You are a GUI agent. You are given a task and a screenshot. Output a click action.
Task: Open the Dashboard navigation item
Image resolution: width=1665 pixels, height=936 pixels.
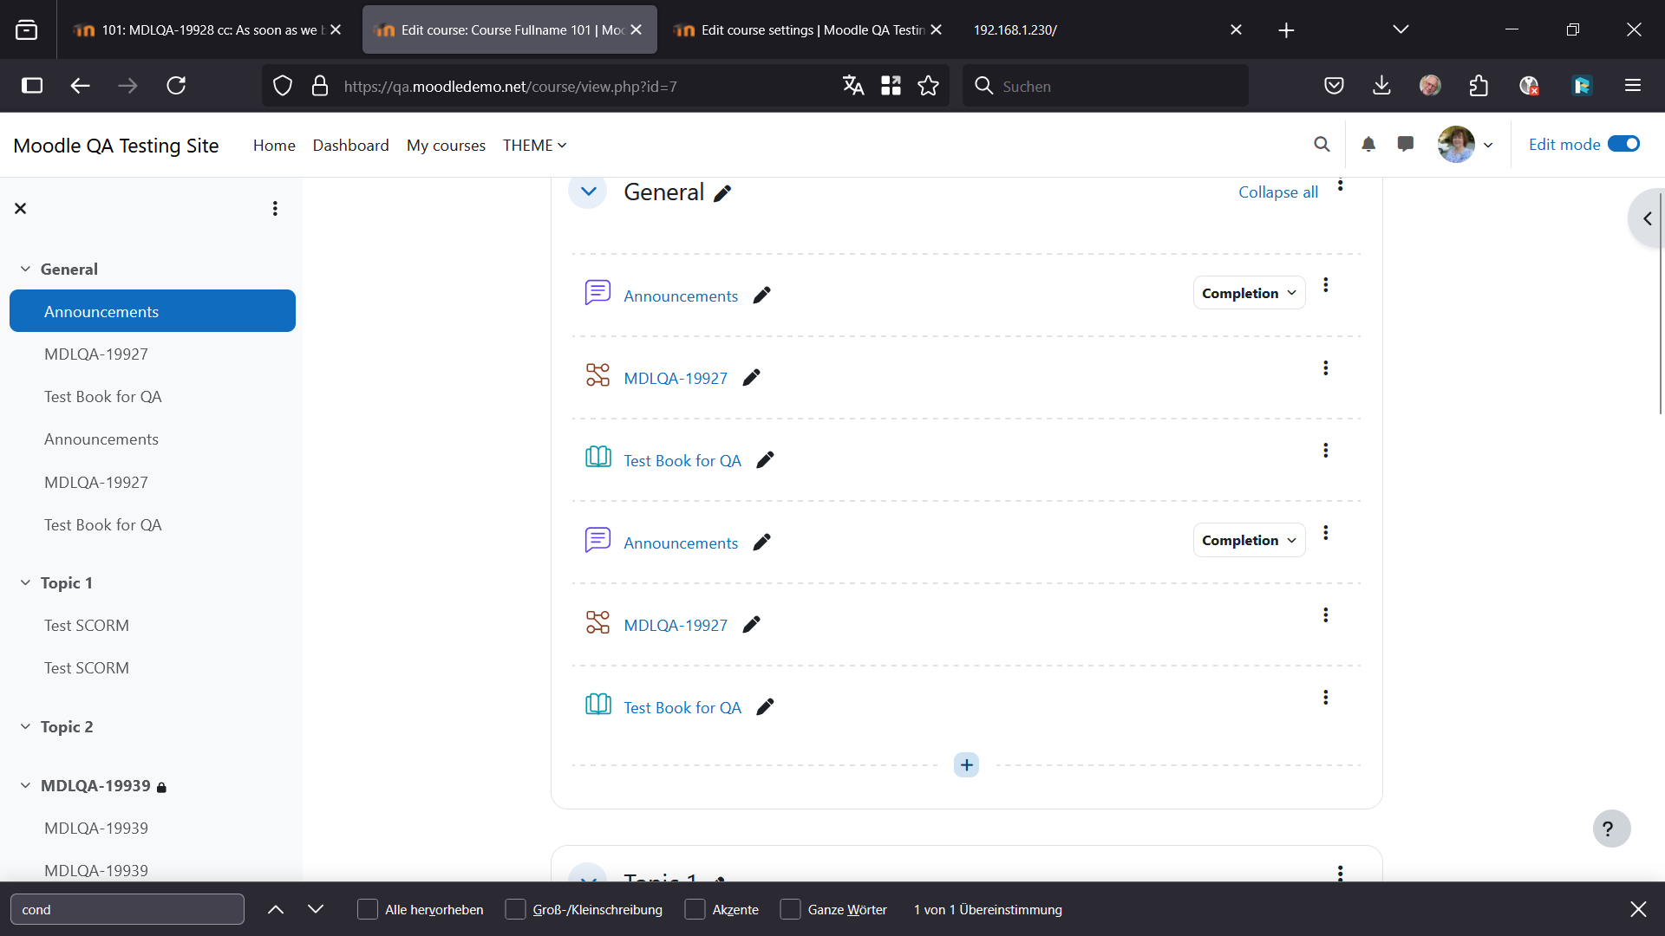350,146
